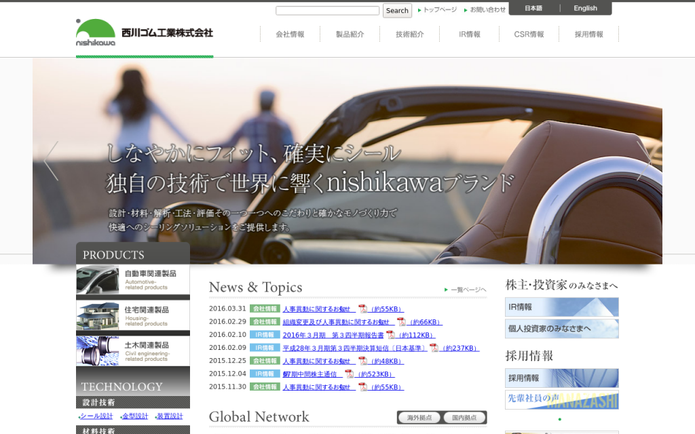Select 海外拠点 network button
The height and width of the screenshot is (434, 695).
tap(419, 418)
